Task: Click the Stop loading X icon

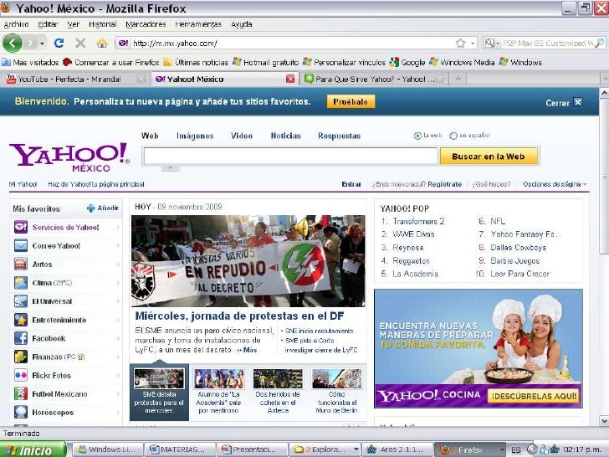Action: (80, 43)
